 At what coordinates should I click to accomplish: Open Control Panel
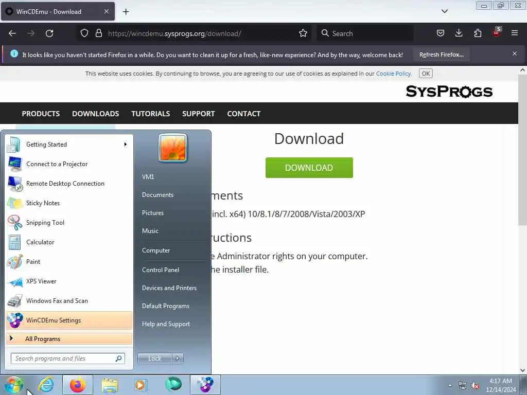[161, 270]
